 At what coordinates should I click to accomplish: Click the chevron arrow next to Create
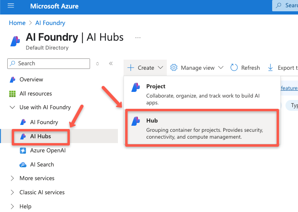tap(161, 68)
